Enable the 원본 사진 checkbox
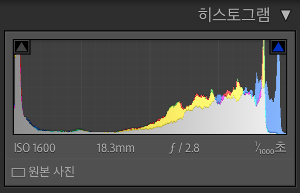Image resolution: width=300 pixels, height=193 pixels. (18, 173)
